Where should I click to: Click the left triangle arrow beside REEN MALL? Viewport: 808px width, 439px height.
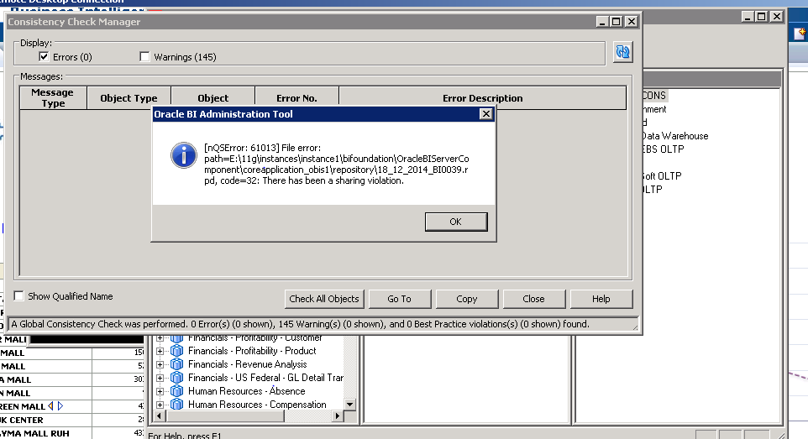pyautogui.click(x=50, y=406)
